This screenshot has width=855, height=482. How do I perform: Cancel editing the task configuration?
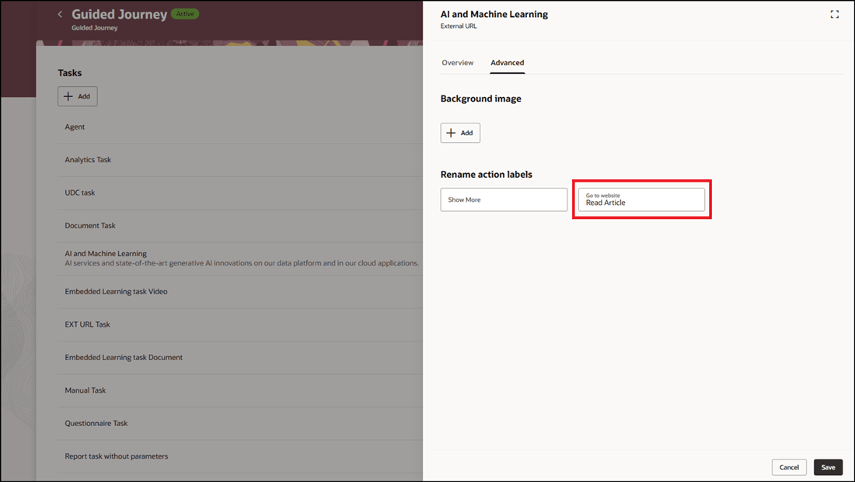point(789,466)
